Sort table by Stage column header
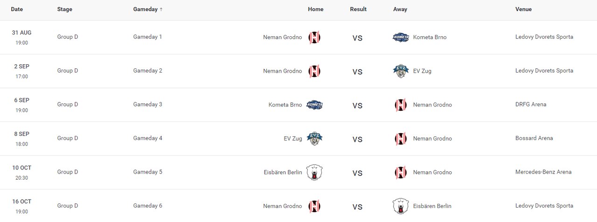597x222 pixels. [x=65, y=9]
